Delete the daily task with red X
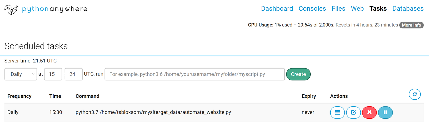Image resolution: width=429 pixels, height=127 pixels. click(369, 112)
